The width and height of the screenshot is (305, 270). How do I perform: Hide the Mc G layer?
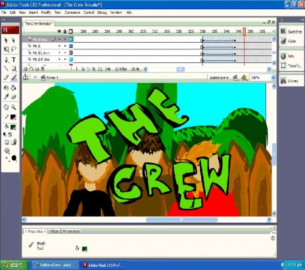click(x=59, y=46)
